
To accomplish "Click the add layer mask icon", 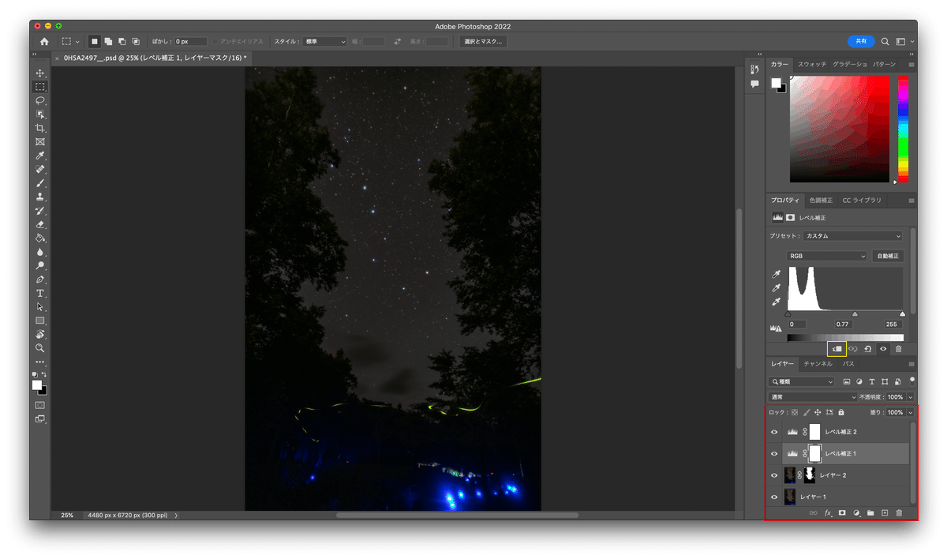I will 842,512.
